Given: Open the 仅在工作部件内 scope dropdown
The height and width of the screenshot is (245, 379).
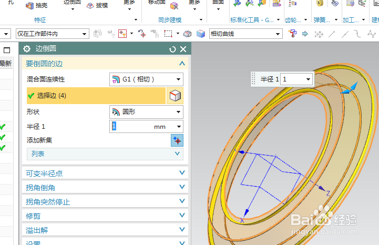Looking at the screenshot, I should tap(84, 34).
